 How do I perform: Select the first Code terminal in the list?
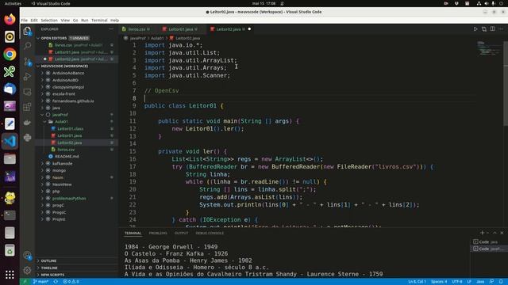point(488,241)
